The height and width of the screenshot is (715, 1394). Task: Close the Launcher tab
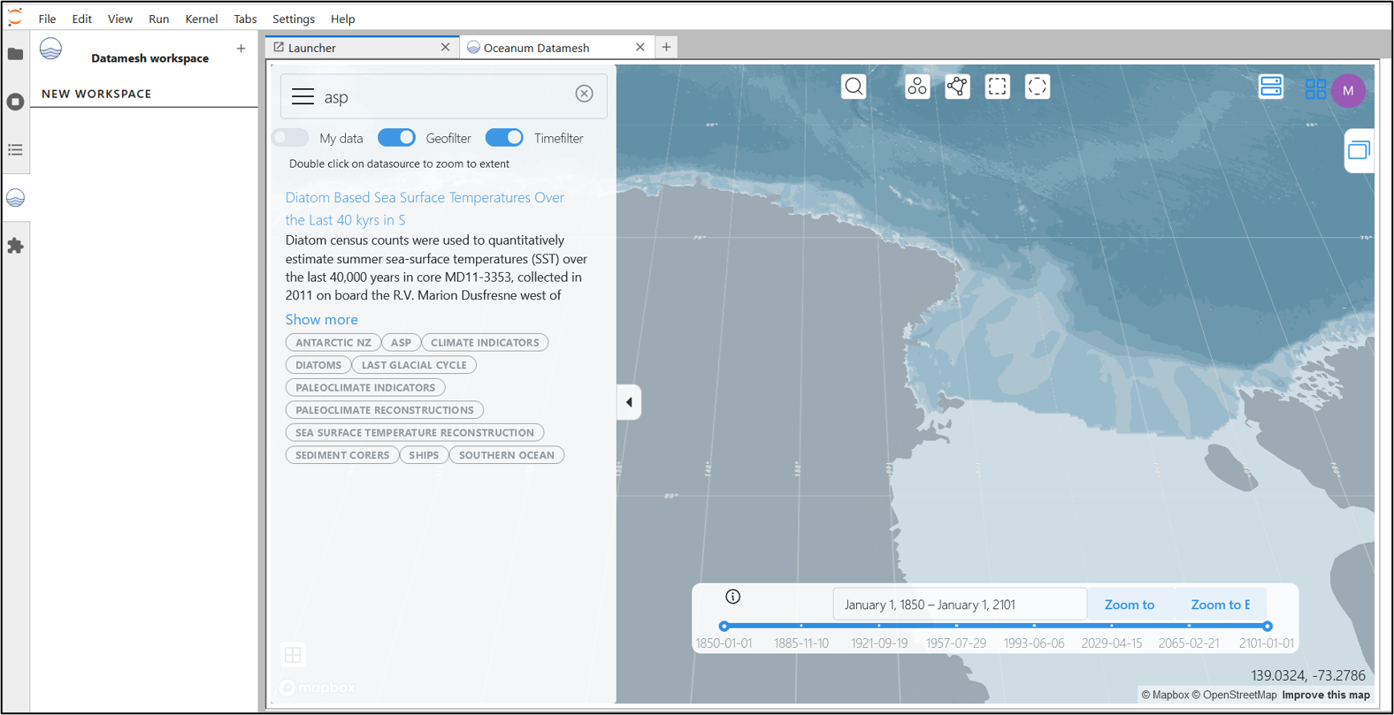[445, 48]
